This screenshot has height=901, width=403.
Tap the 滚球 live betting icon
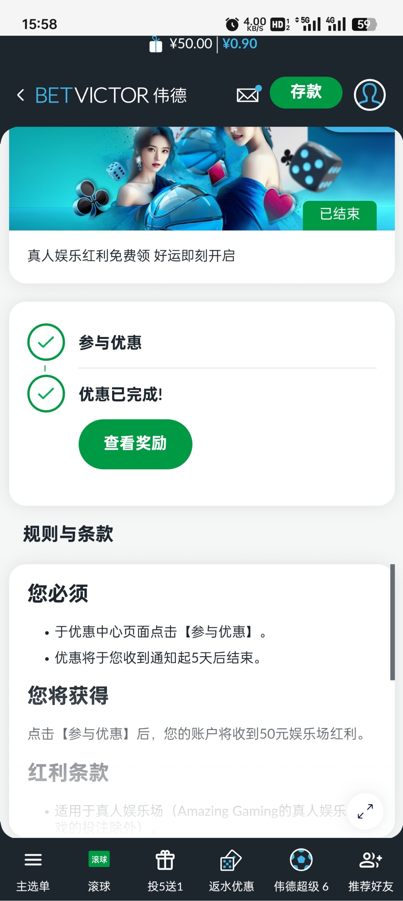coord(99,859)
